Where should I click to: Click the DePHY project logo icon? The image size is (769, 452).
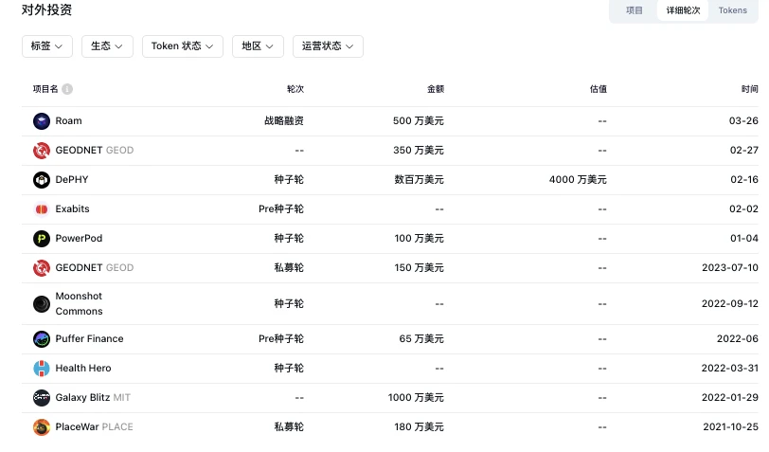point(41,180)
